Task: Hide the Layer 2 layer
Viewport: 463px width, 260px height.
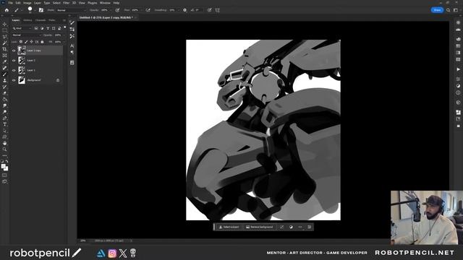Action: (x=14, y=61)
